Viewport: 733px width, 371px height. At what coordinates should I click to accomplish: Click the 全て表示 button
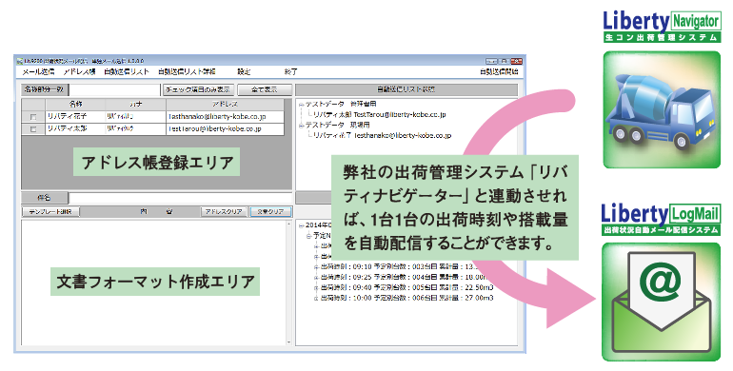pyautogui.click(x=265, y=89)
